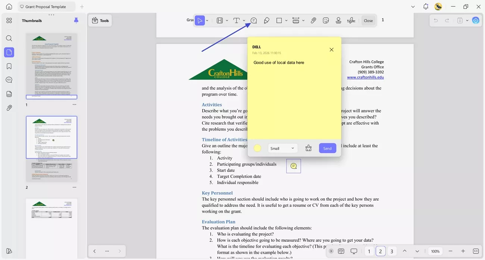Viewport: 485px width, 260px height.
Task: Click the Send button on the note
Action: point(327,148)
